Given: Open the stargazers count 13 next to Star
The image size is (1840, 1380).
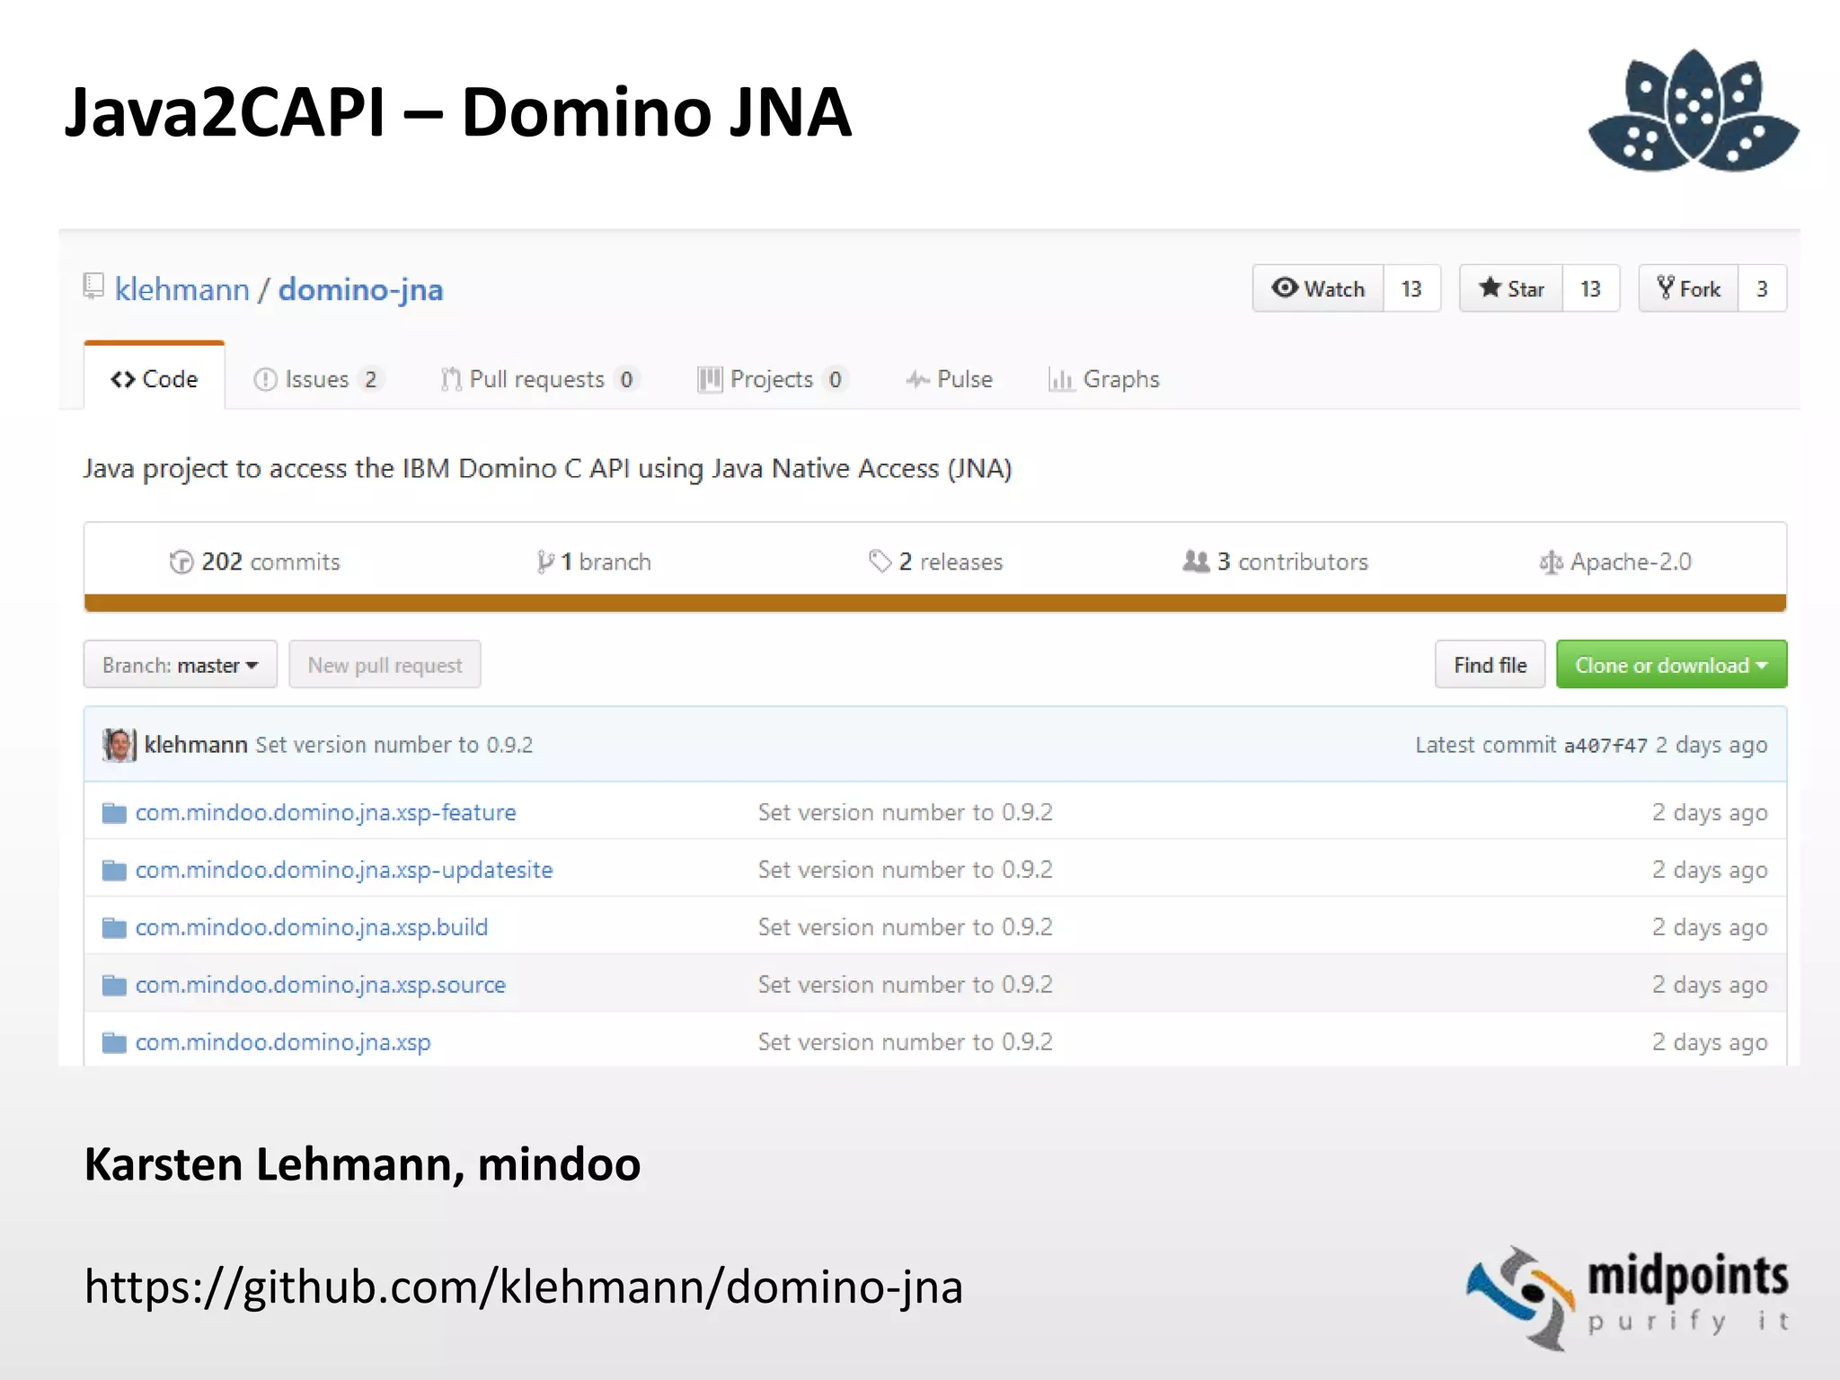Looking at the screenshot, I should (1590, 288).
